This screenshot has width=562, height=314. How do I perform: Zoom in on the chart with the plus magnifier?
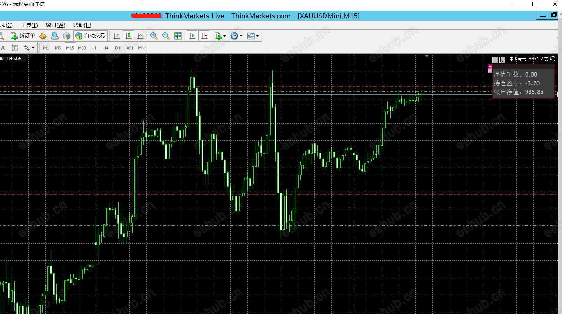tap(154, 36)
